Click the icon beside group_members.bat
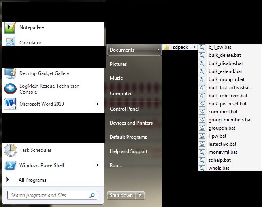262x207 pixels. [x=202, y=120]
